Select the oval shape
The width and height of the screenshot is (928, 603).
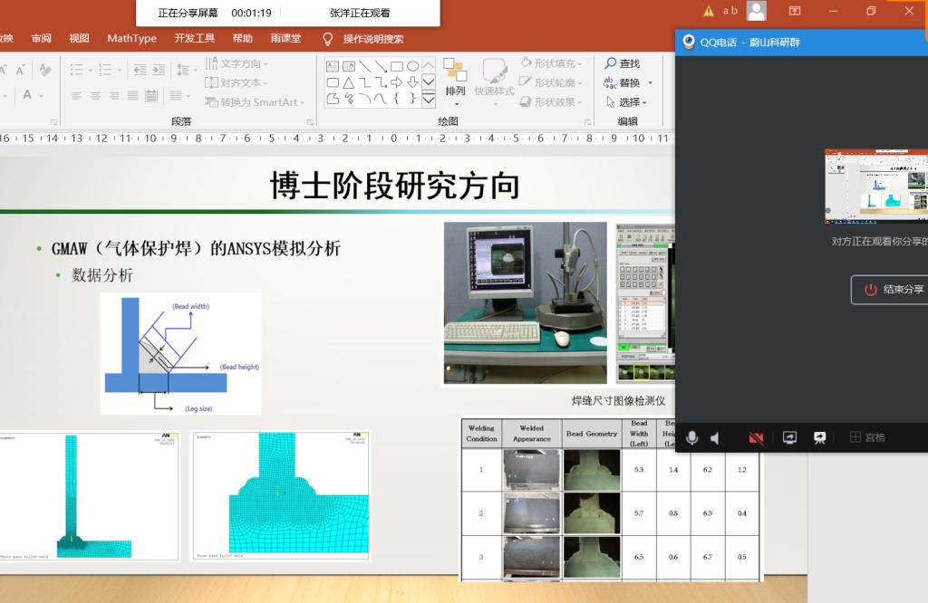click(412, 66)
